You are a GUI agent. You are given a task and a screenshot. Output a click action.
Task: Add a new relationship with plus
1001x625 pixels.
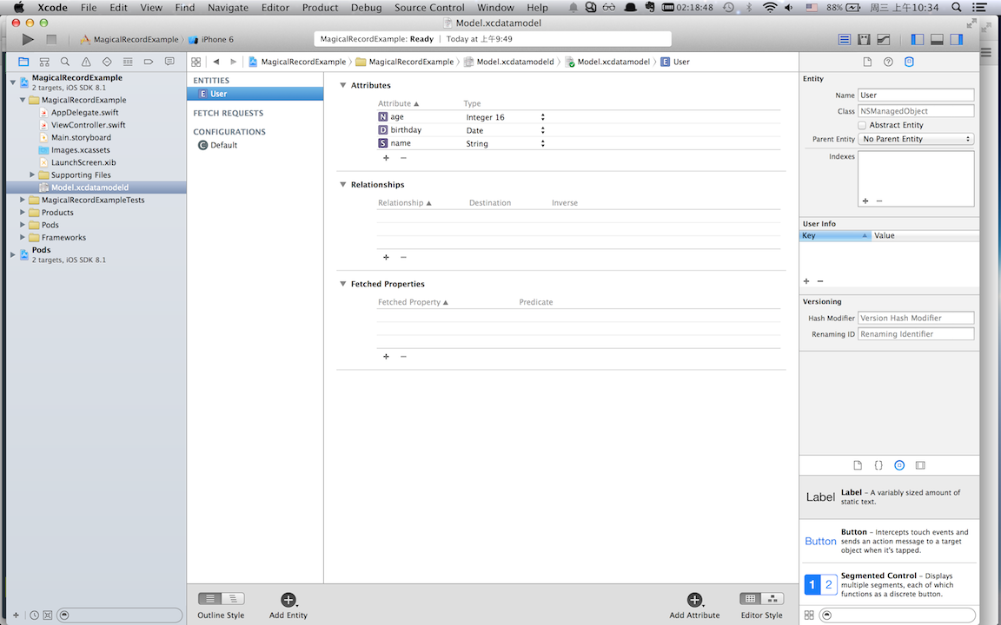click(386, 257)
